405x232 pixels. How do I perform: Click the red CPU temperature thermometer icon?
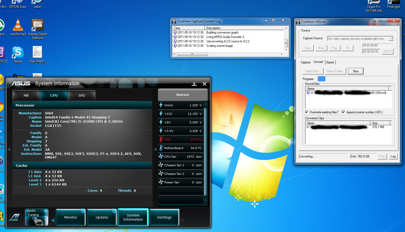pyautogui.click(x=161, y=140)
